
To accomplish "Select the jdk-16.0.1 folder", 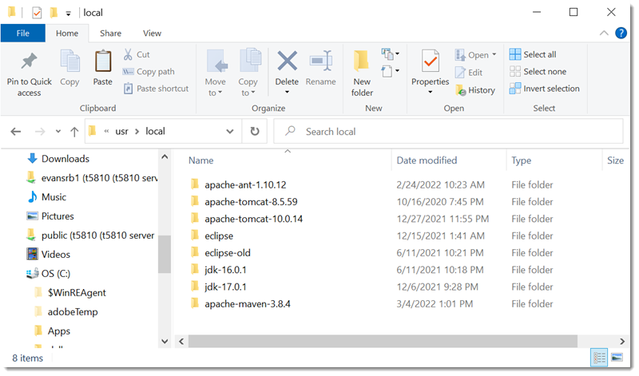I will coord(218,270).
